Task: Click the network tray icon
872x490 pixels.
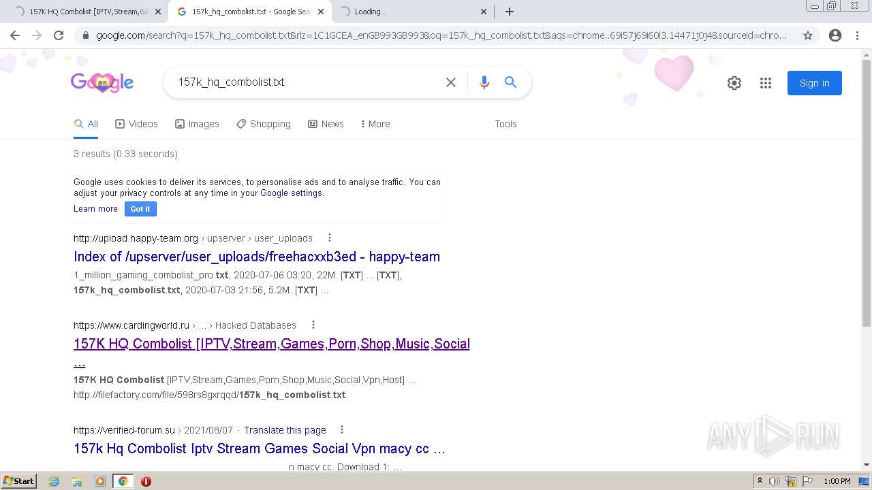Action: [x=791, y=481]
